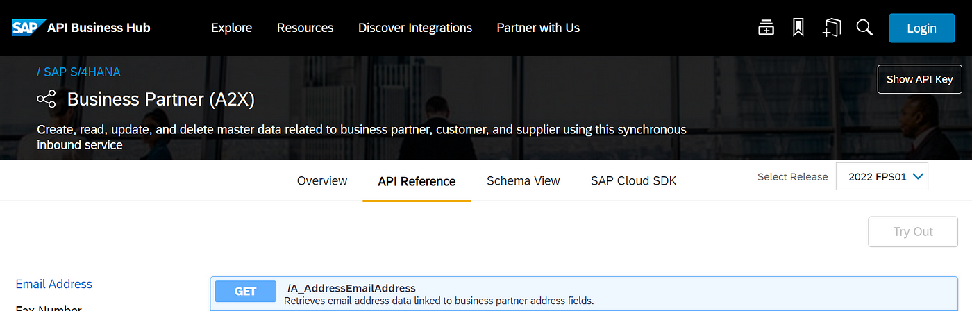Select Email Address in the sidebar

[x=54, y=284]
